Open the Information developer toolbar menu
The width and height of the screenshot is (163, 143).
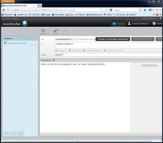click(x=58, y=15)
